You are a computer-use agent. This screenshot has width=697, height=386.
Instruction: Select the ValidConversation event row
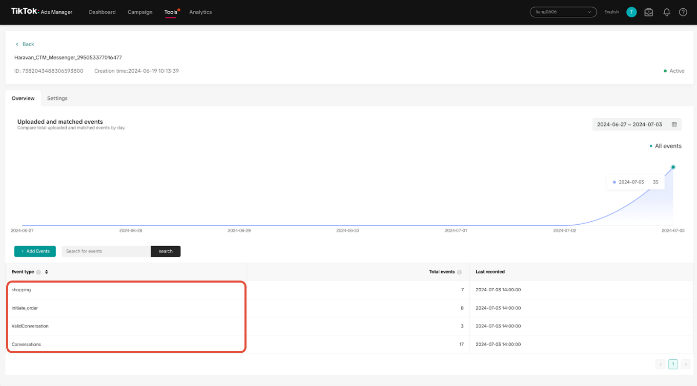pos(349,326)
